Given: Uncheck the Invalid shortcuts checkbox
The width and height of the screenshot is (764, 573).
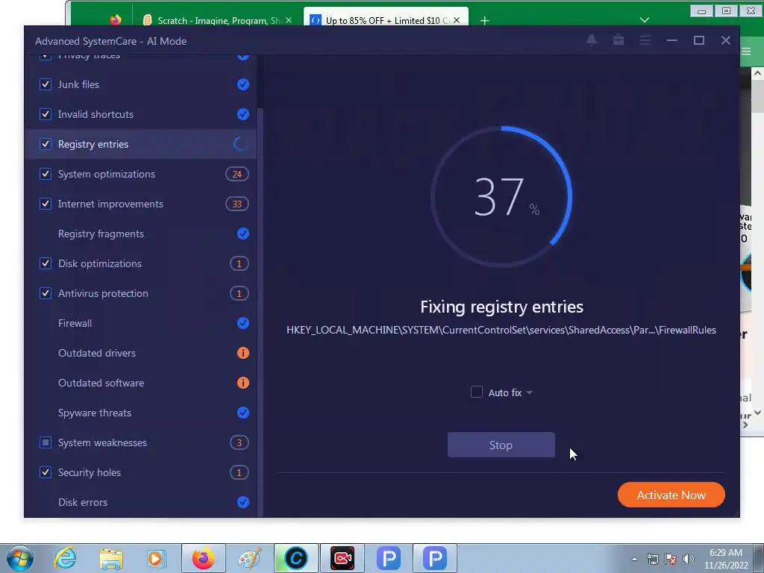Looking at the screenshot, I should 46,114.
